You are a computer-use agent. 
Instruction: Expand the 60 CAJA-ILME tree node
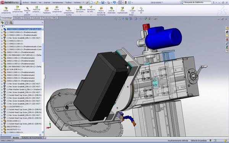(x=2, y=70)
